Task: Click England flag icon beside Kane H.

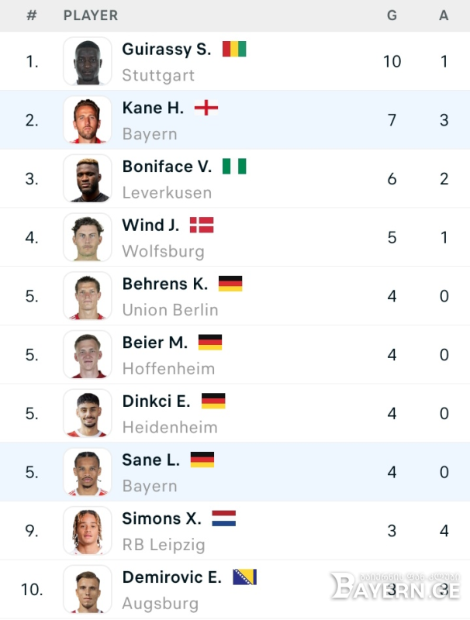Action: (206, 108)
